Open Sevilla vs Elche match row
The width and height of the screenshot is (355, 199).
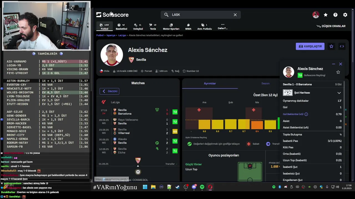click(138, 151)
